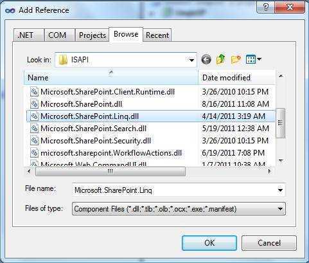
Task: Open the View menu dropdown arrow
Action: 259,59
